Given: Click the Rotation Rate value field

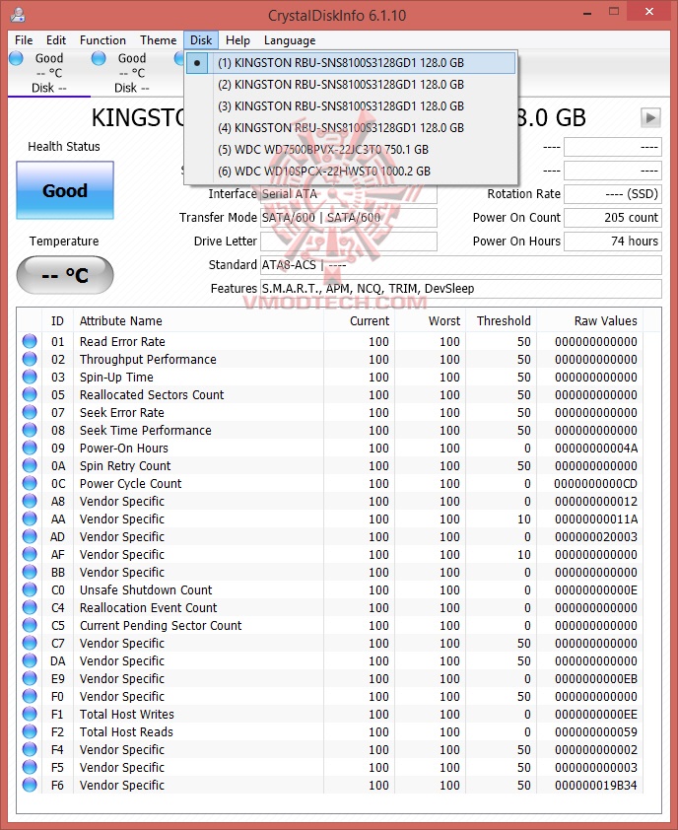Looking at the screenshot, I should click(x=613, y=194).
